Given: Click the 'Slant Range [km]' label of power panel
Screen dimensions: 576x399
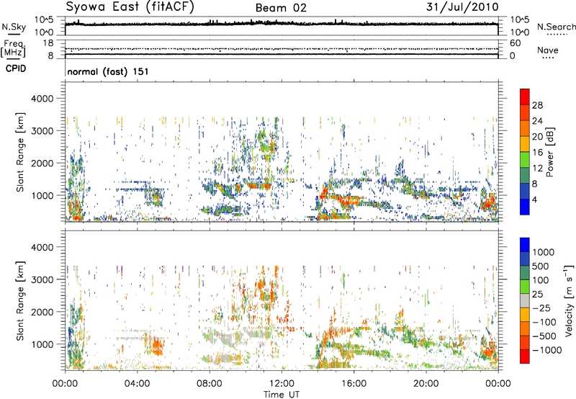Looking at the screenshot, I should point(20,152).
